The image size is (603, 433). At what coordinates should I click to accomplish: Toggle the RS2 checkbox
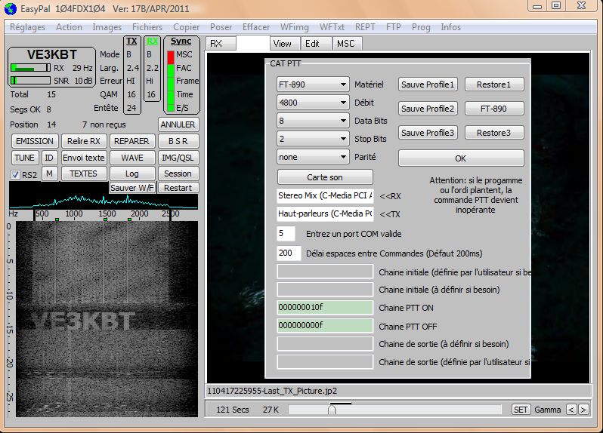click(x=15, y=175)
